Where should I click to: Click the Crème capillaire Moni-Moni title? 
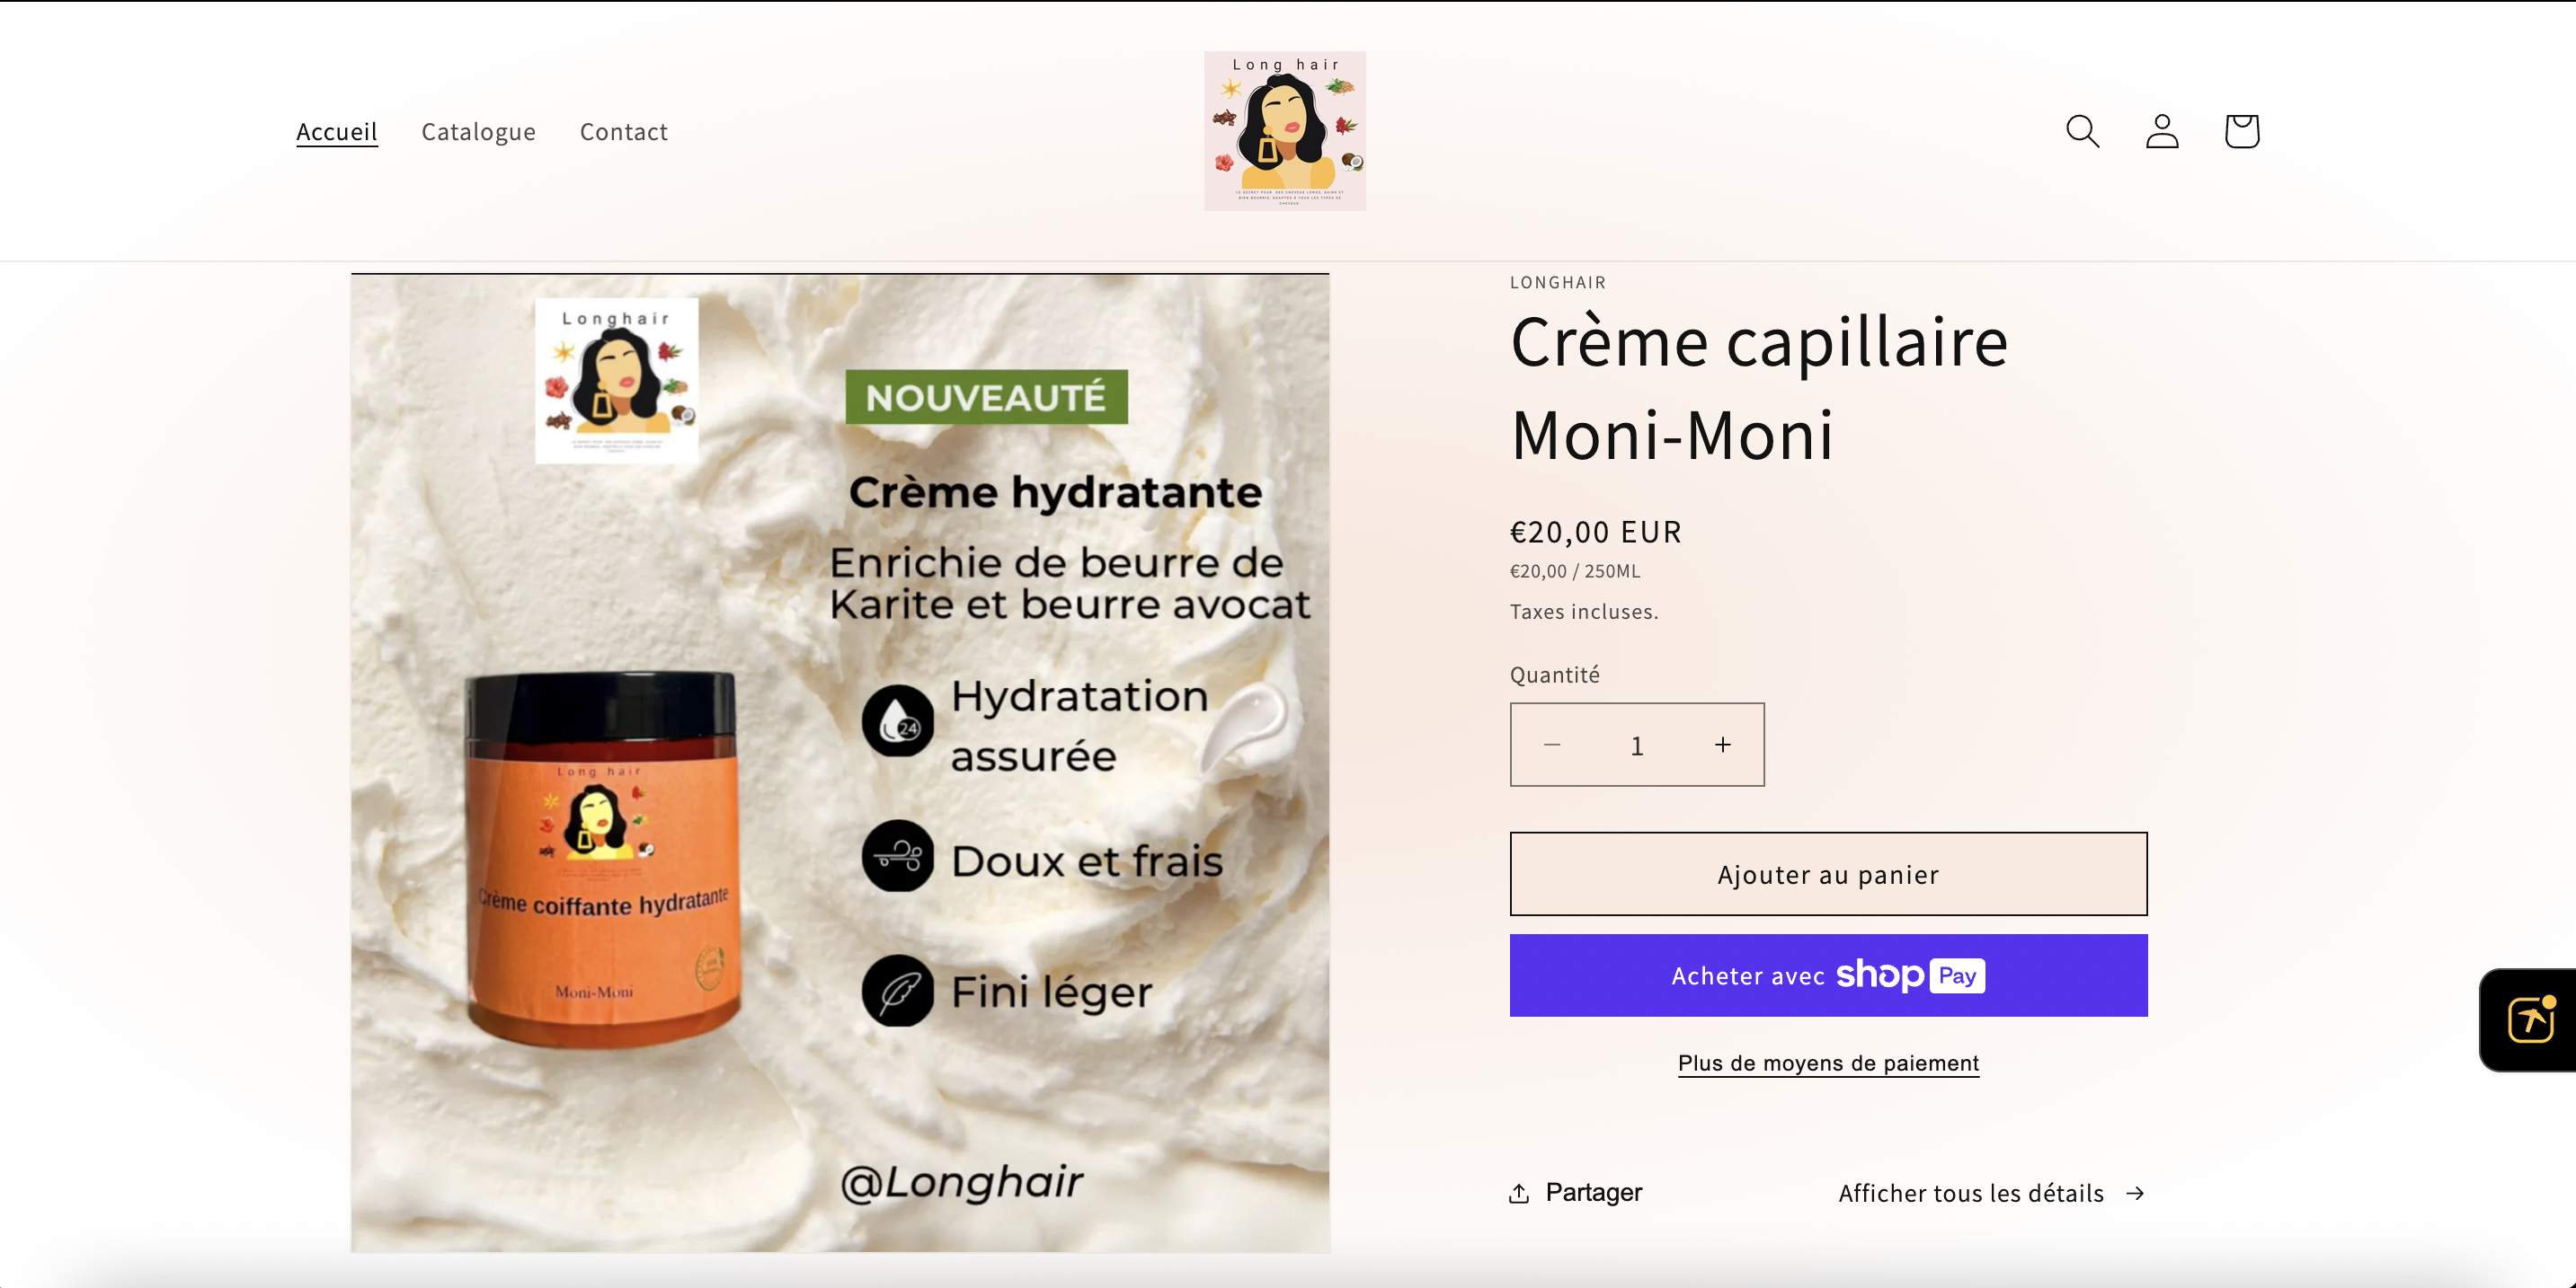click(1759, 388)
